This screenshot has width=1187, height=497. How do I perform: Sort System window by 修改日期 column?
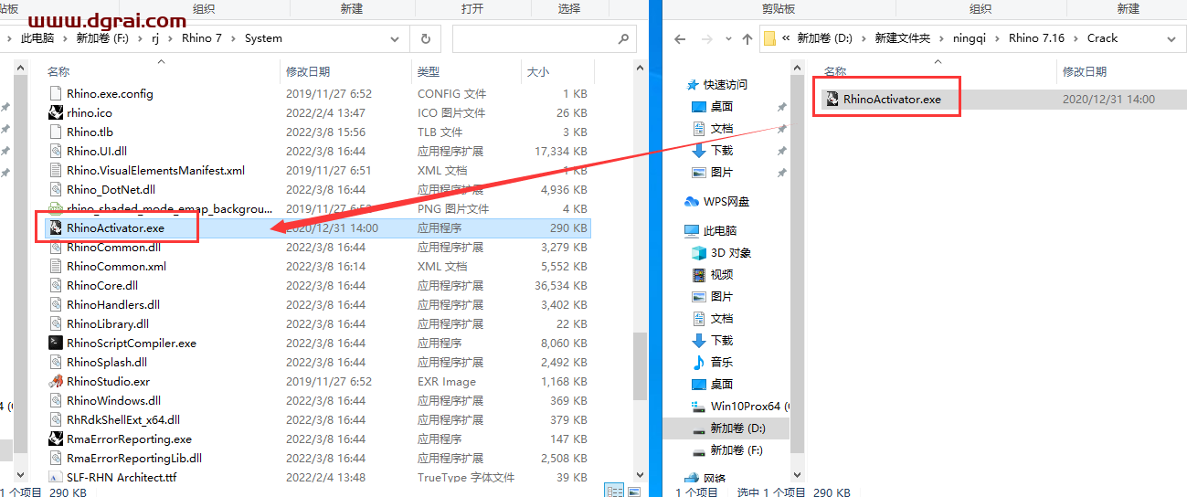click(x=345, y=71)
